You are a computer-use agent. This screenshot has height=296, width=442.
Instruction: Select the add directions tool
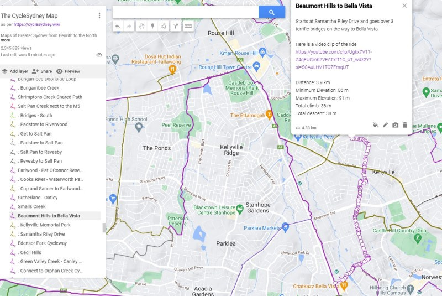(175, 26)
